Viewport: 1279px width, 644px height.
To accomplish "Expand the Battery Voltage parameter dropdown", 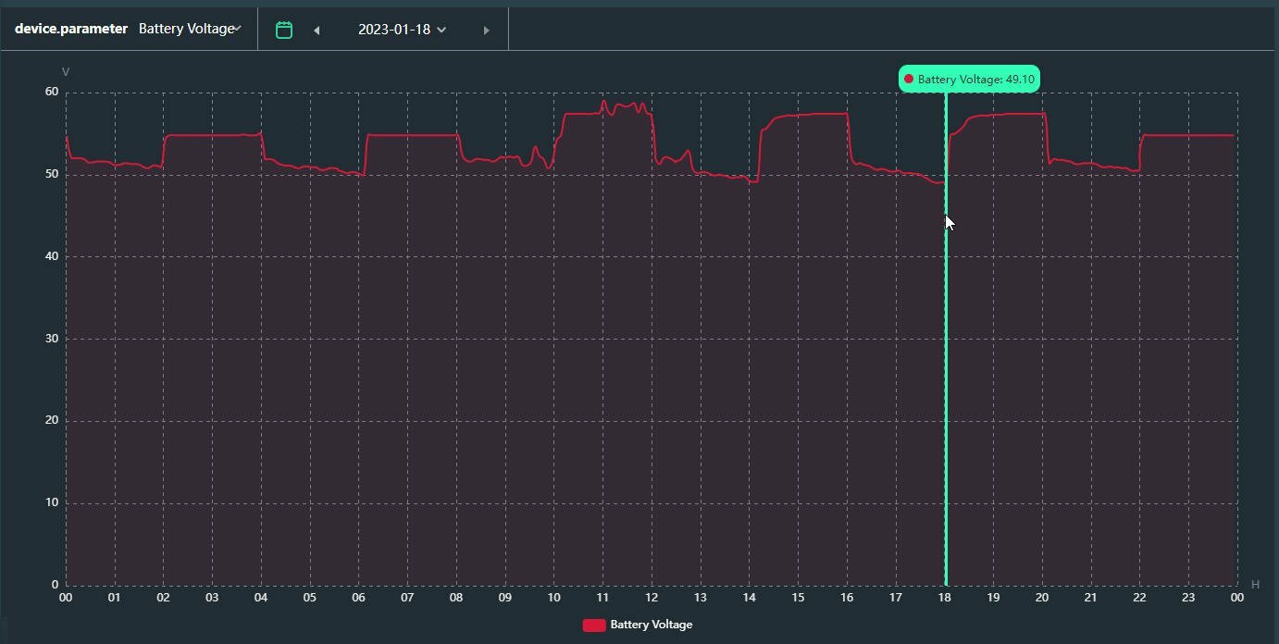I will coord(191,29).
